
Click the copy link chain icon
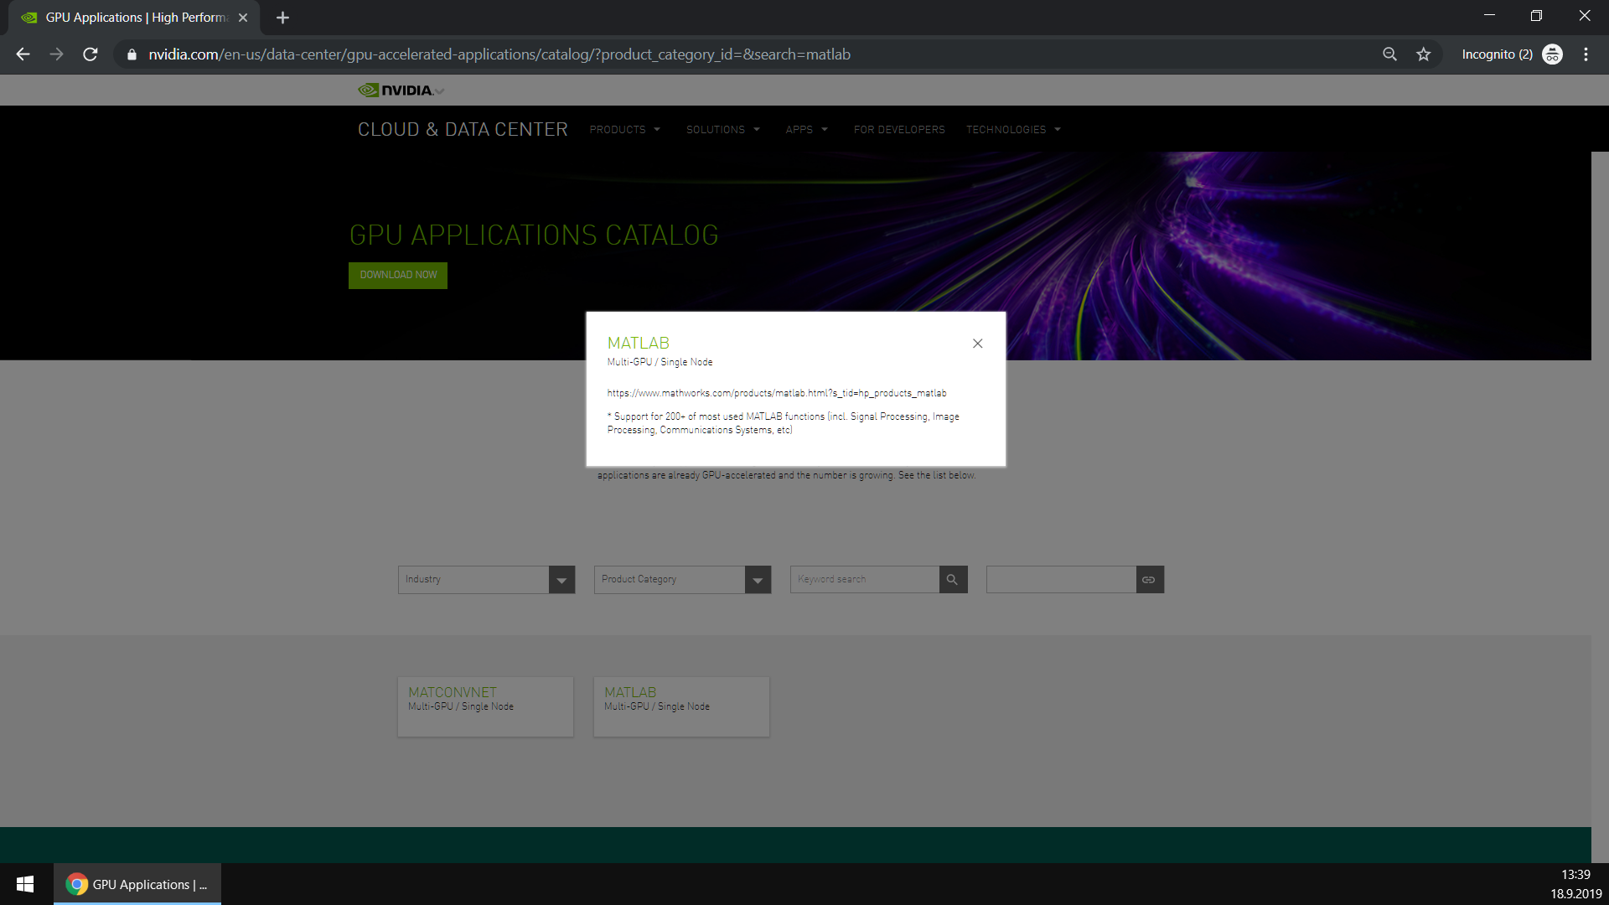click(x=1149, y=580)
